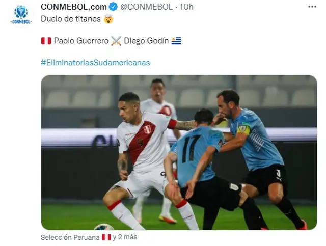Click the Peru flag emoji before Paolo Guerrero

[x=46, y=41]
